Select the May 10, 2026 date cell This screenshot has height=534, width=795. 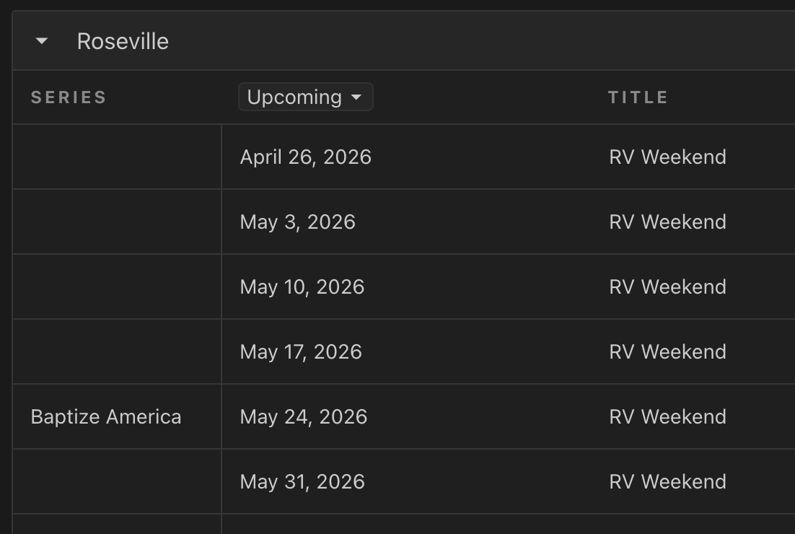[x=302, y=286]
